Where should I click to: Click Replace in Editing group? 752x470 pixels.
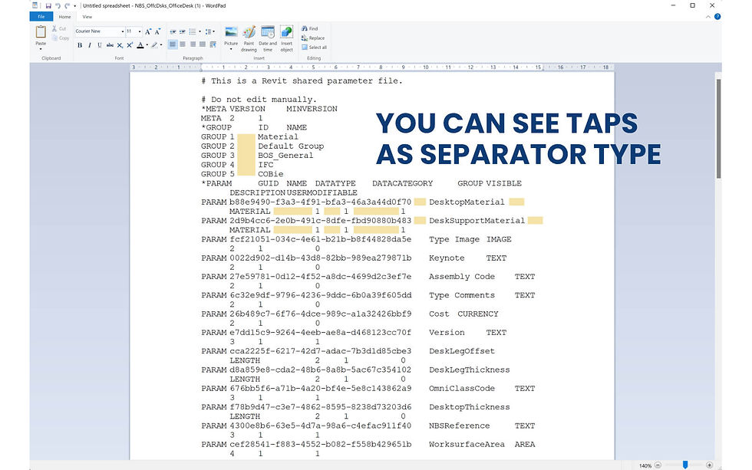(313, 38)
